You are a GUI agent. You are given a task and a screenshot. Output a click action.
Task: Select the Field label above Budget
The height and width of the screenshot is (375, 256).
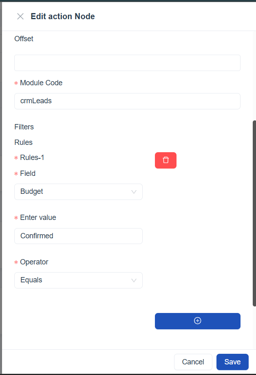click(x=28, y=173)
